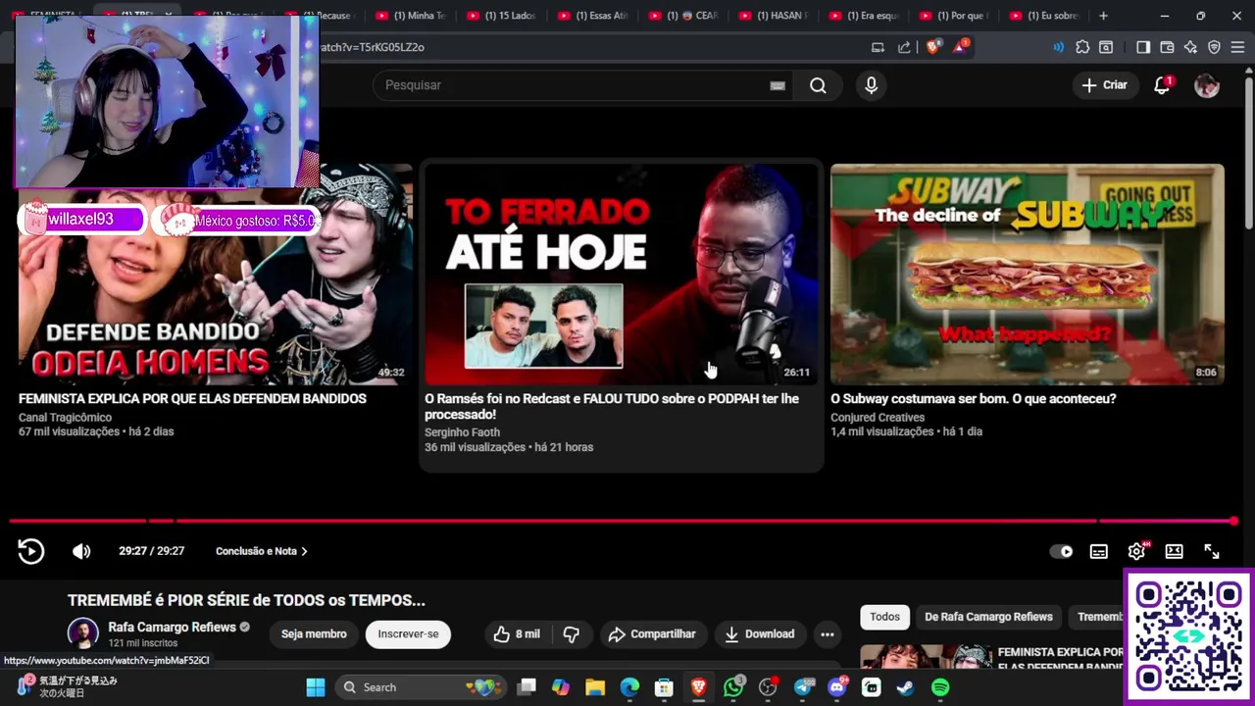Click the Canal Tragicômico channel name

[65, 418]
